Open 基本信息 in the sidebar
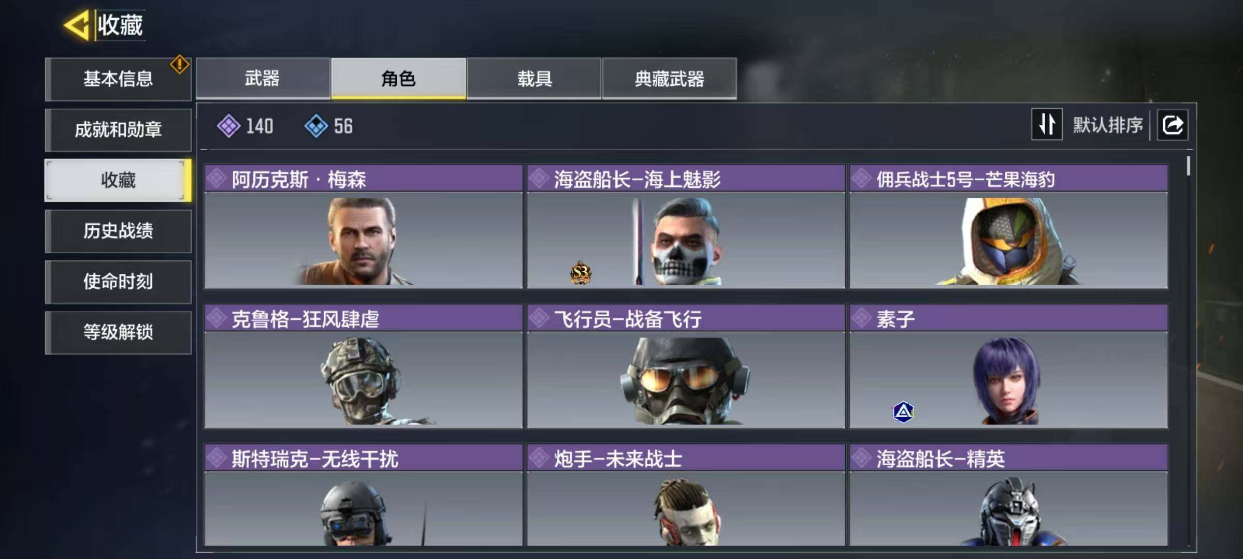1243x559 pixels. point(118,79)
